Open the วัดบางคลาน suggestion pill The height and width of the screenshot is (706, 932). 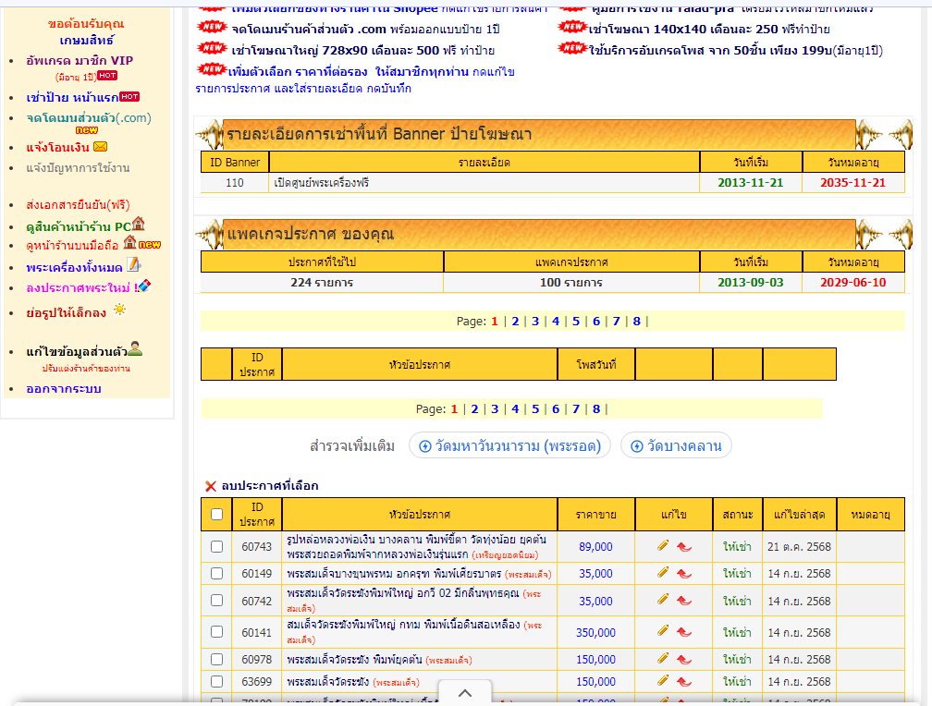point(675,446)
